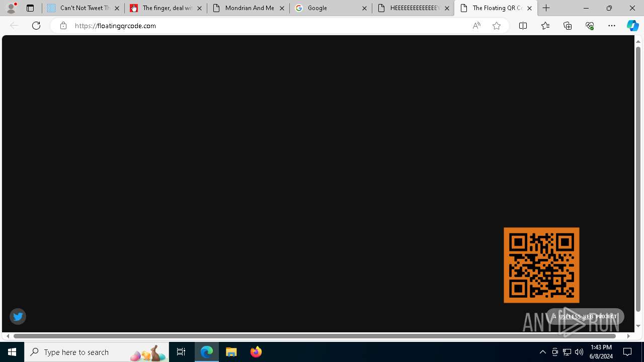Open File Explorer from taskbar

pos(231,352)
